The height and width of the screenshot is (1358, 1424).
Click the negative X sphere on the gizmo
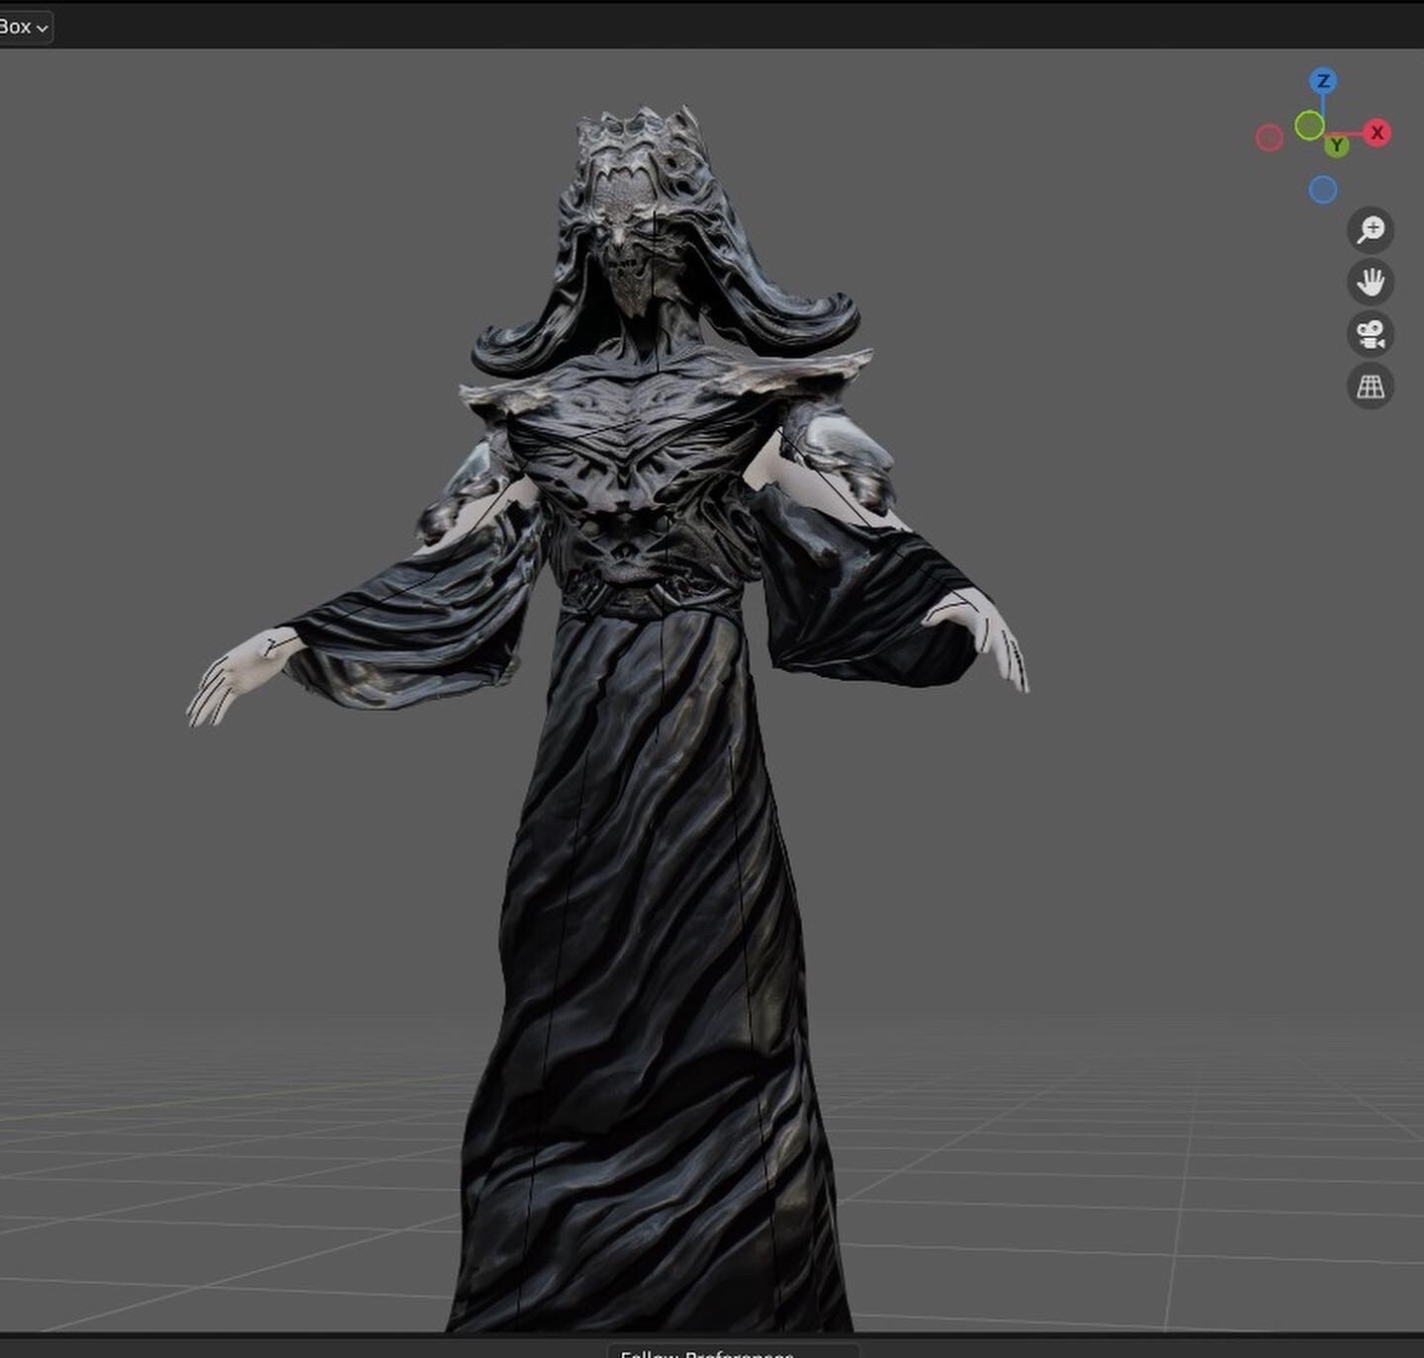coord(1270,136)
